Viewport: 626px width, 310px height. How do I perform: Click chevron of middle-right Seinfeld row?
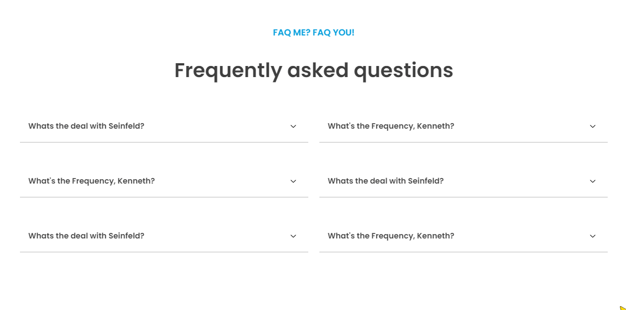pyautogui.click(x=593, y=181)
